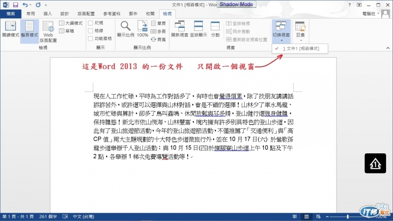Screen dimensions: 393x221
Task: Click the page number status 第1頁，共1頁
Action: (18, 217)
